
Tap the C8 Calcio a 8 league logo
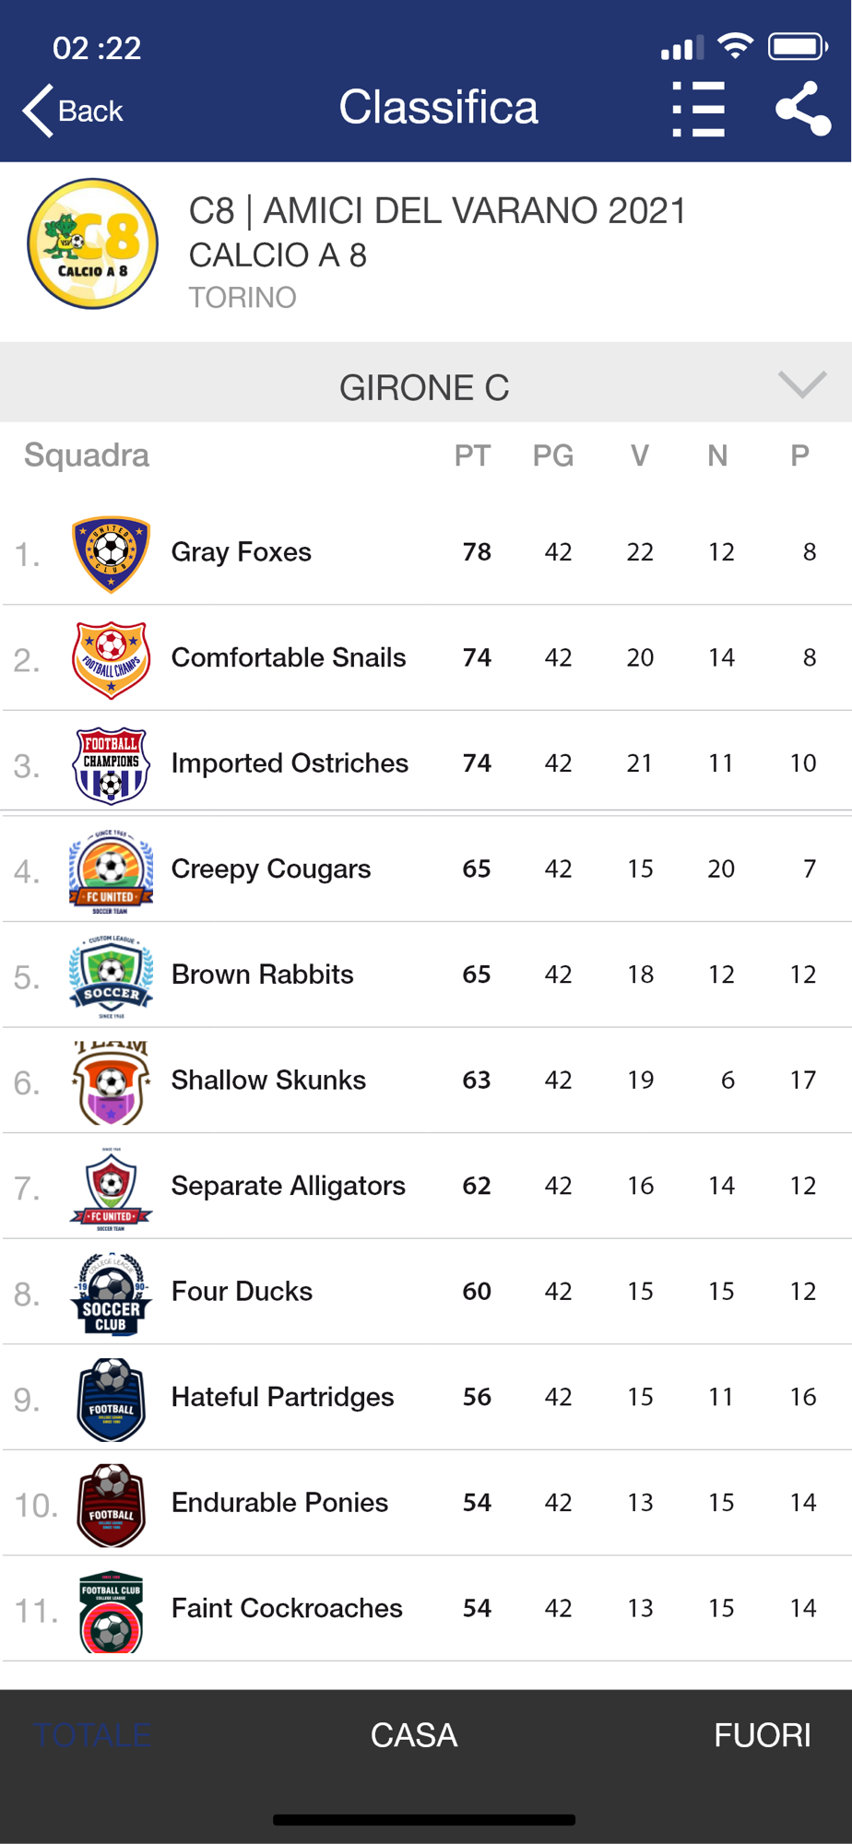point(92,243)
